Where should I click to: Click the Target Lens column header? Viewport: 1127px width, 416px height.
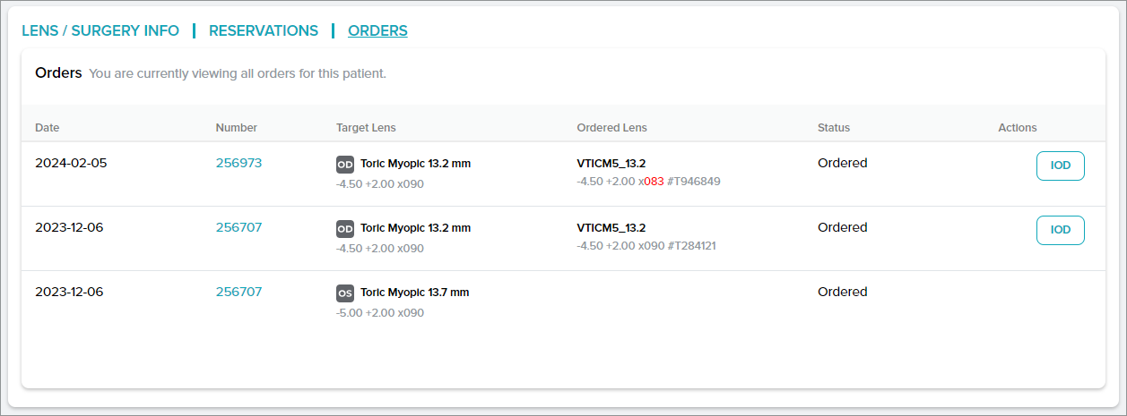tap(366, 128)
